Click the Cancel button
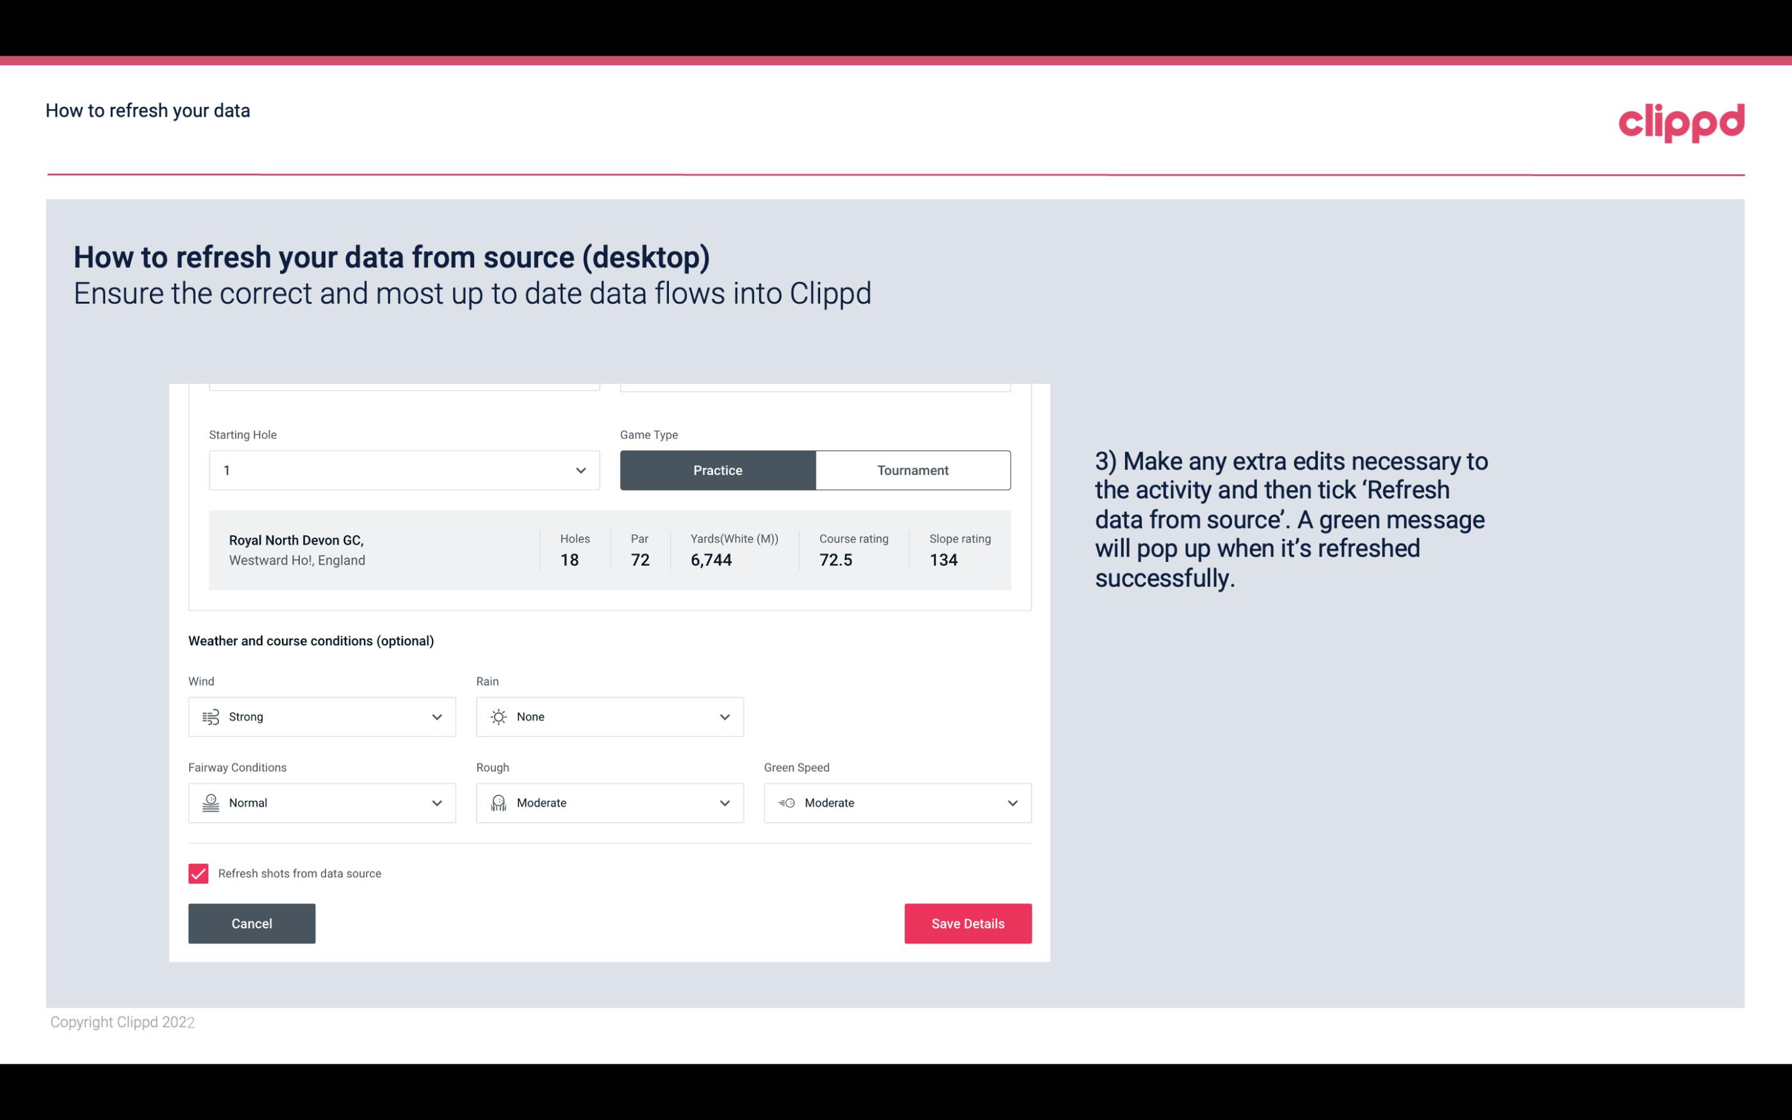 [x=252, y=924]
